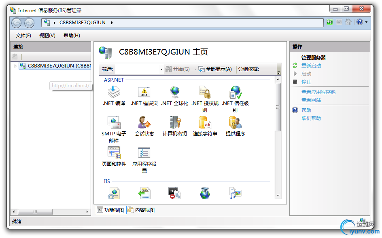Open the 视图(V) menu
This screenshot has width=382, height=238.
pyautogui.click(x=47, y=36)
